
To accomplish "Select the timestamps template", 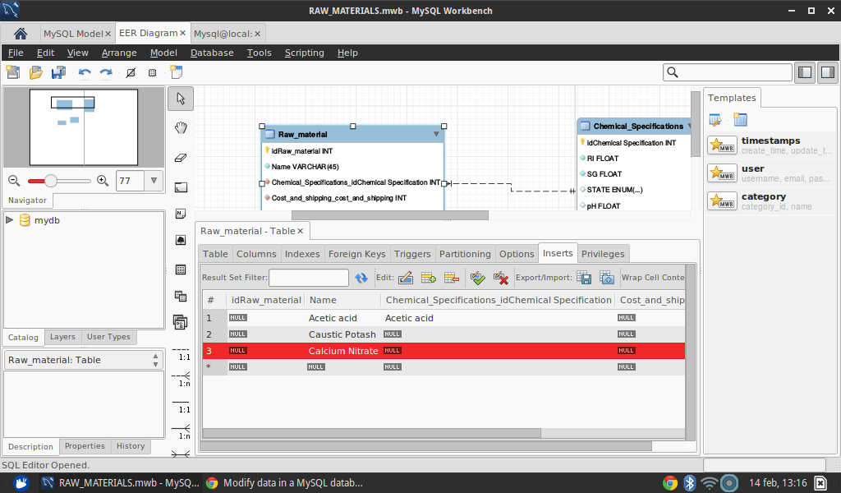I will (x=770, y=145).
